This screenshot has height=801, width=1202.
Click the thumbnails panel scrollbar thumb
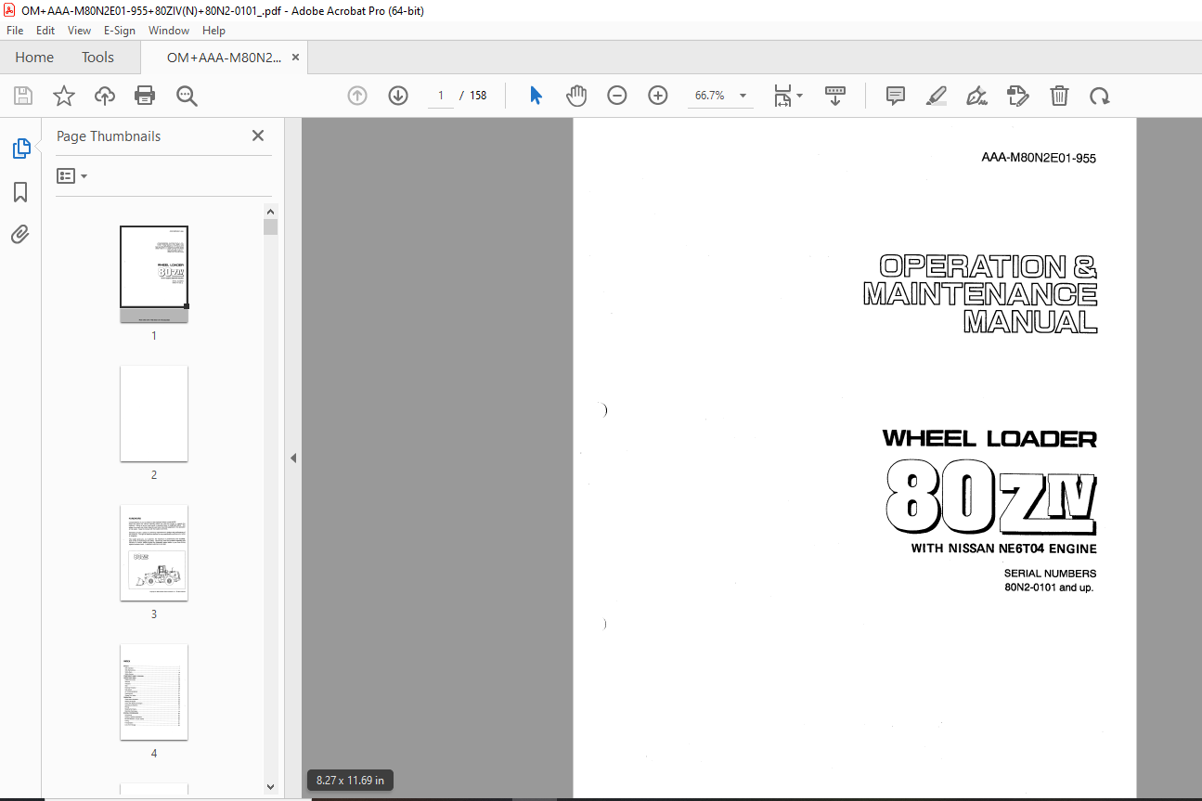270,227
